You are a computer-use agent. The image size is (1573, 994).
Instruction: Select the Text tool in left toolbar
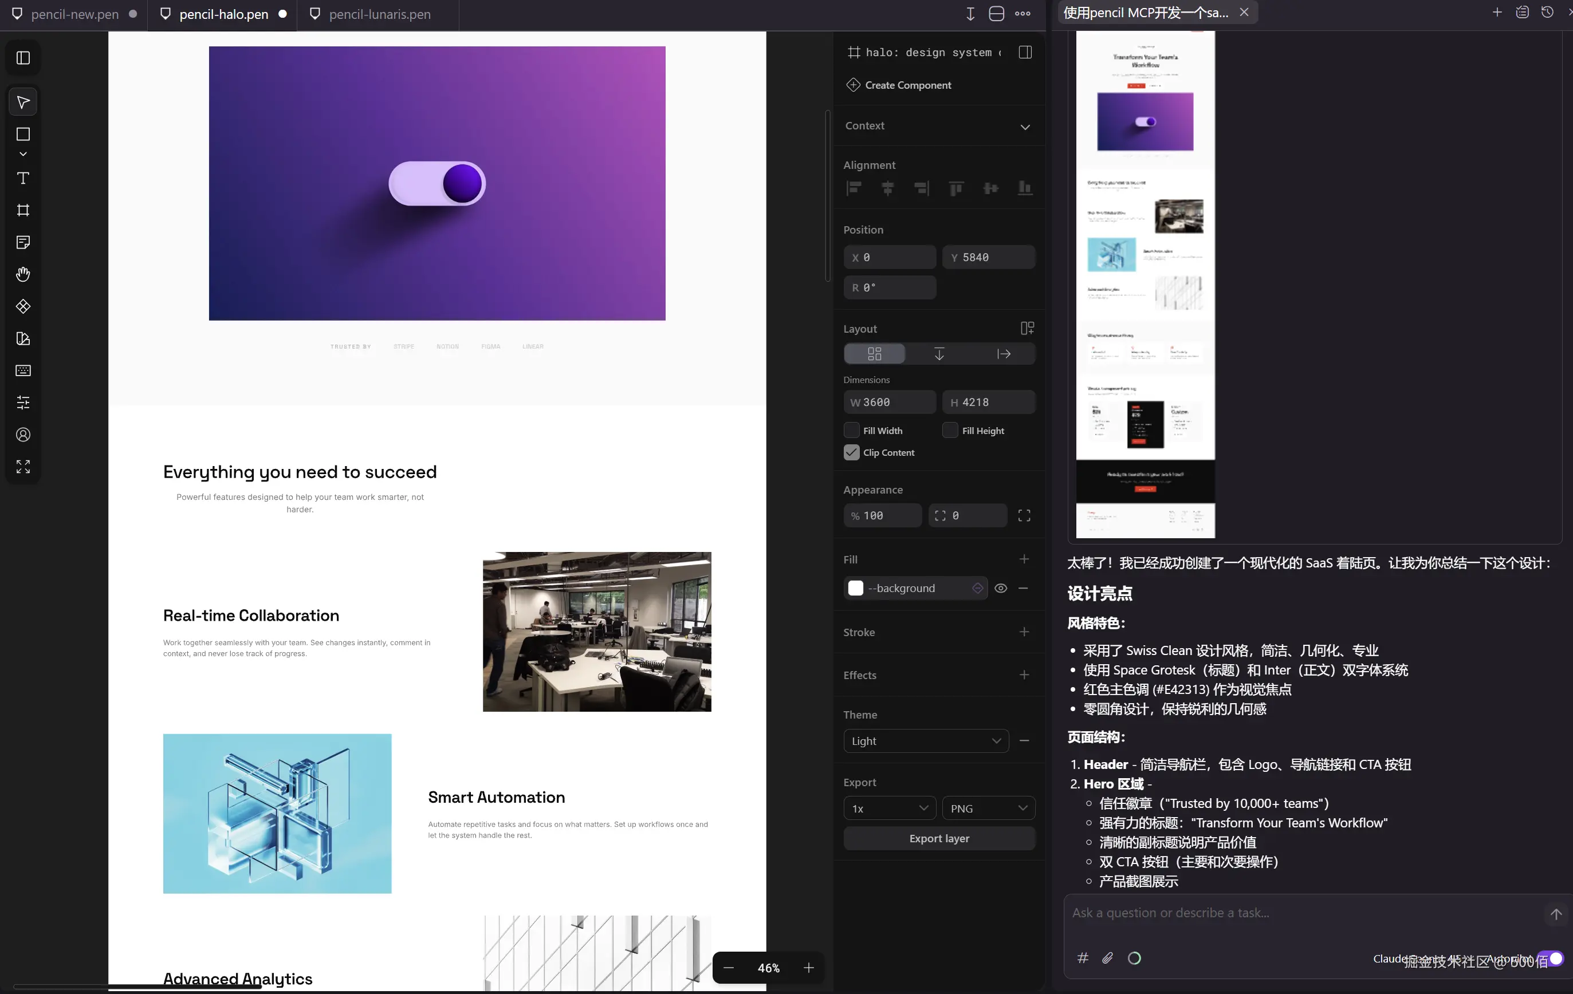tap(23, 178)
